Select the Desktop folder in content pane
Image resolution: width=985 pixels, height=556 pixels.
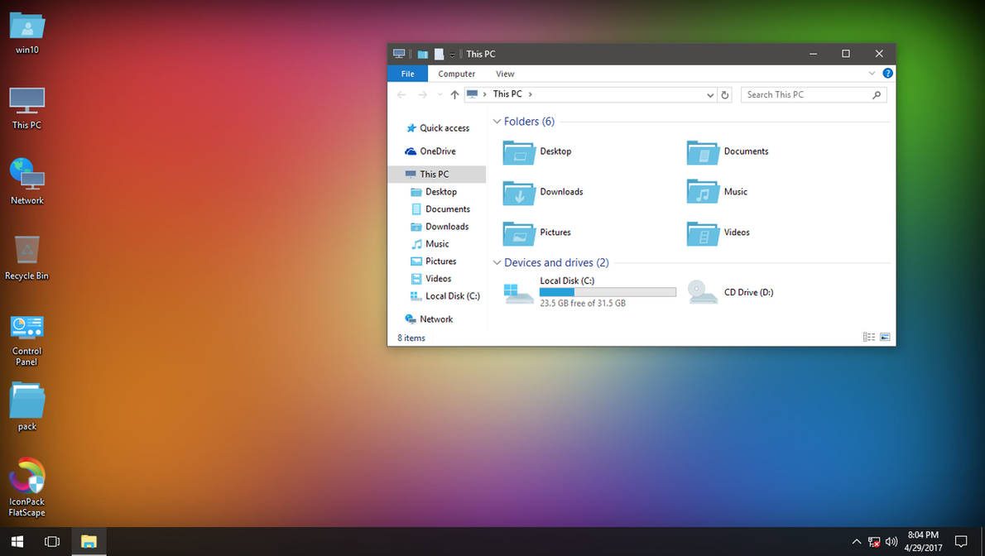(538, 151)
